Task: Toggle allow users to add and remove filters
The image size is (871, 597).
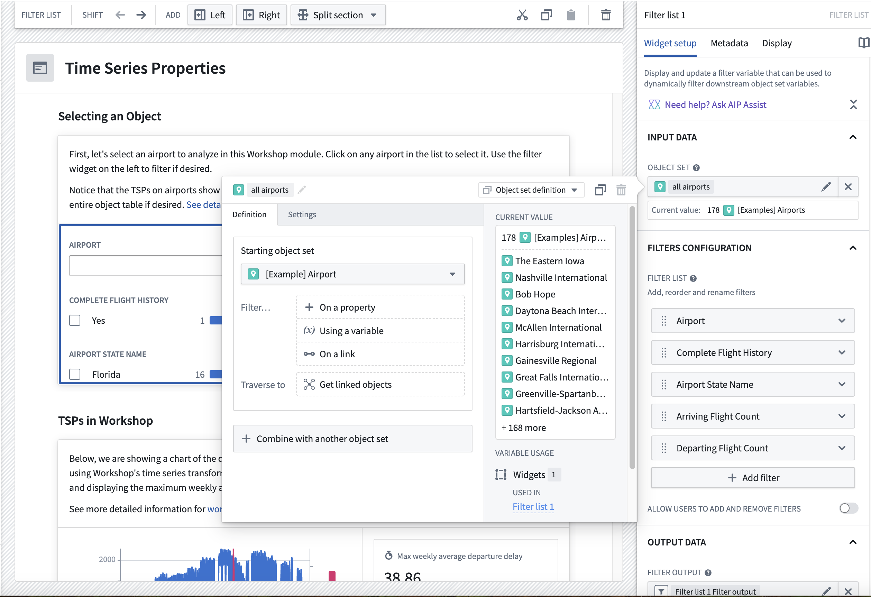Action: click(x=848, y=508)
